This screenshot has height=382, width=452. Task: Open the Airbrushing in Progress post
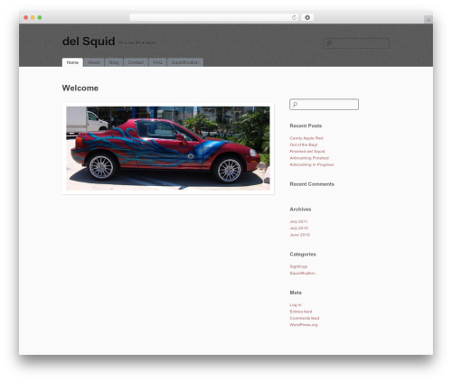click(312, 164)
